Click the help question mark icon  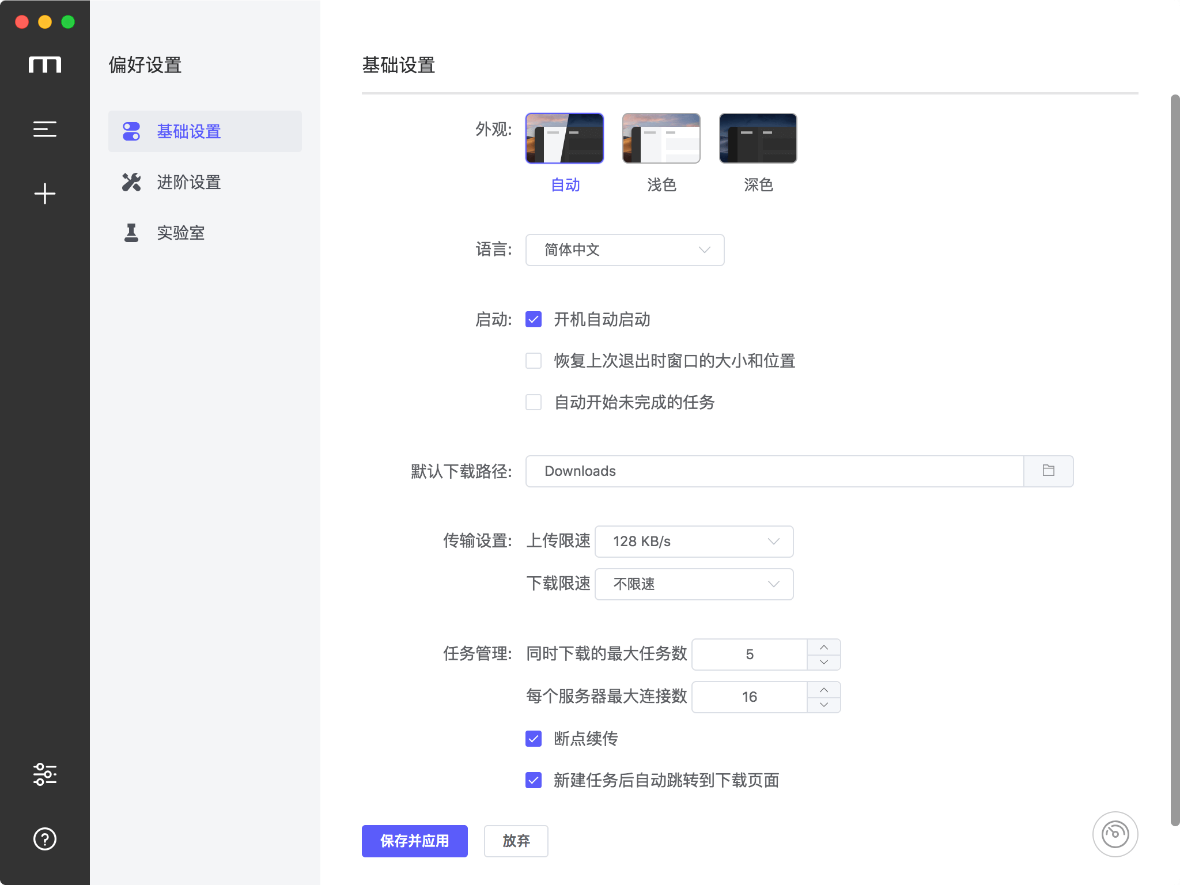44,838
